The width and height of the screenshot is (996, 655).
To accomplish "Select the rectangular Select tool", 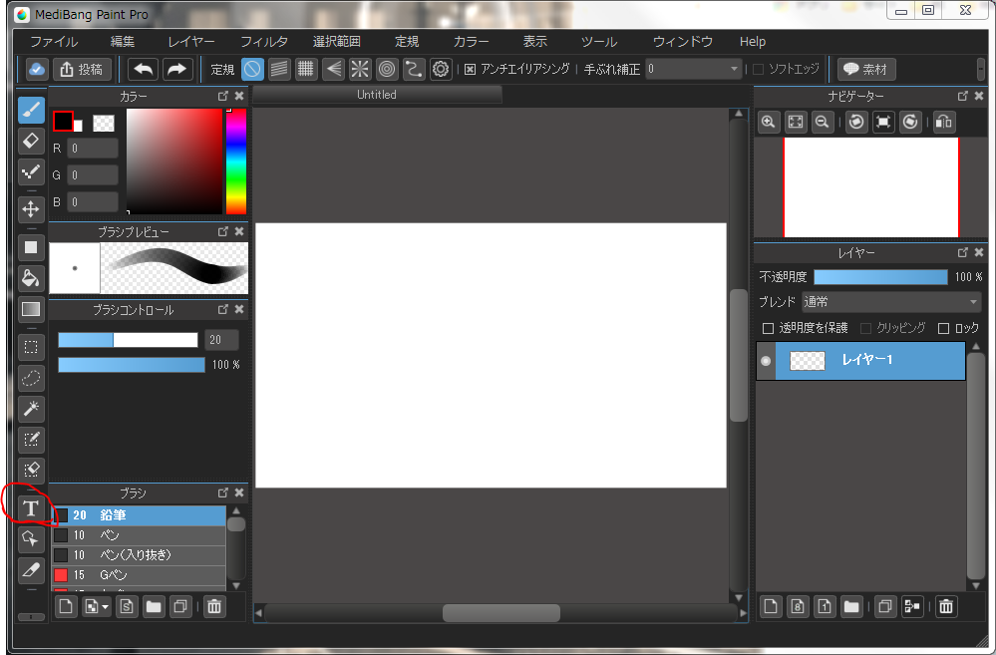I will tap(31, 347).
